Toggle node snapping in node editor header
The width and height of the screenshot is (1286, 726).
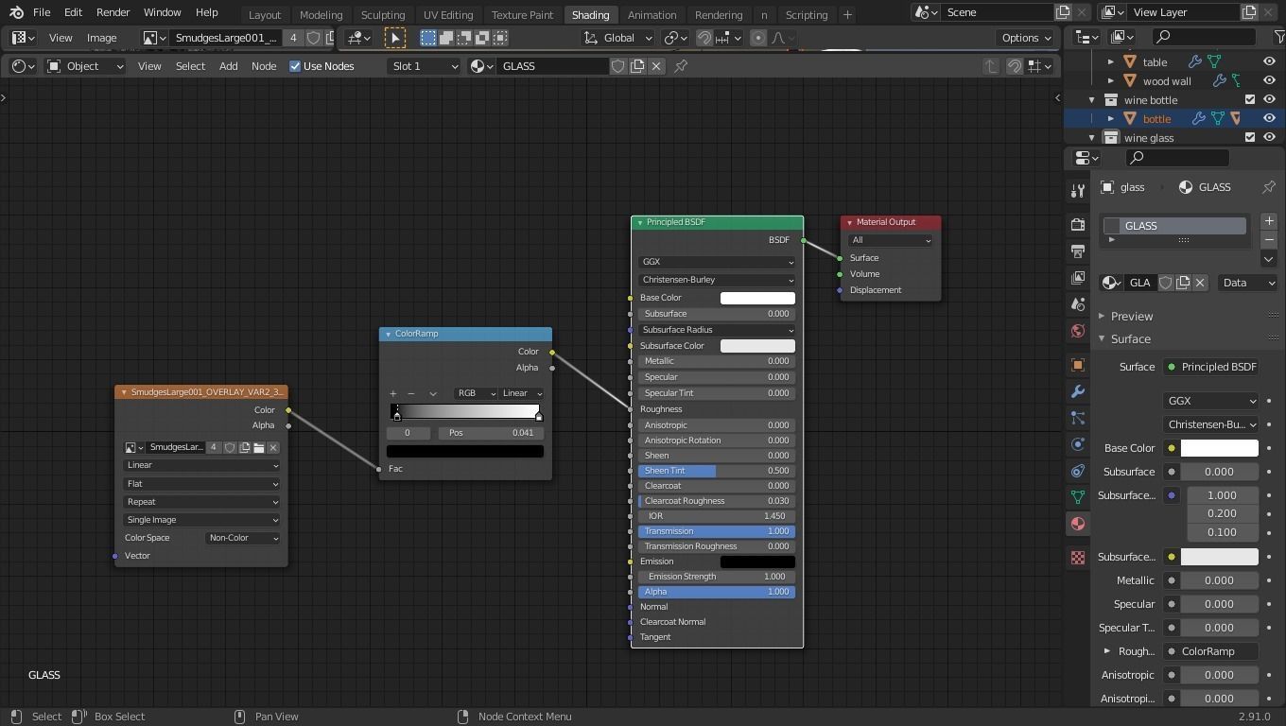pos(1014,66)
